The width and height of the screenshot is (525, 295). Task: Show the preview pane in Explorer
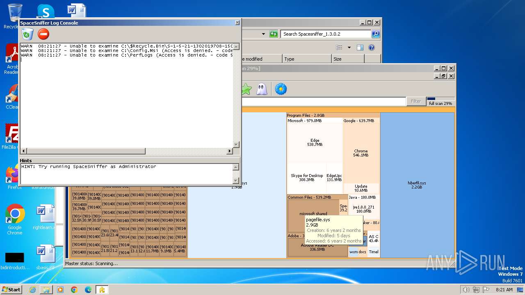pyautogui.click(x=360, y=48)
